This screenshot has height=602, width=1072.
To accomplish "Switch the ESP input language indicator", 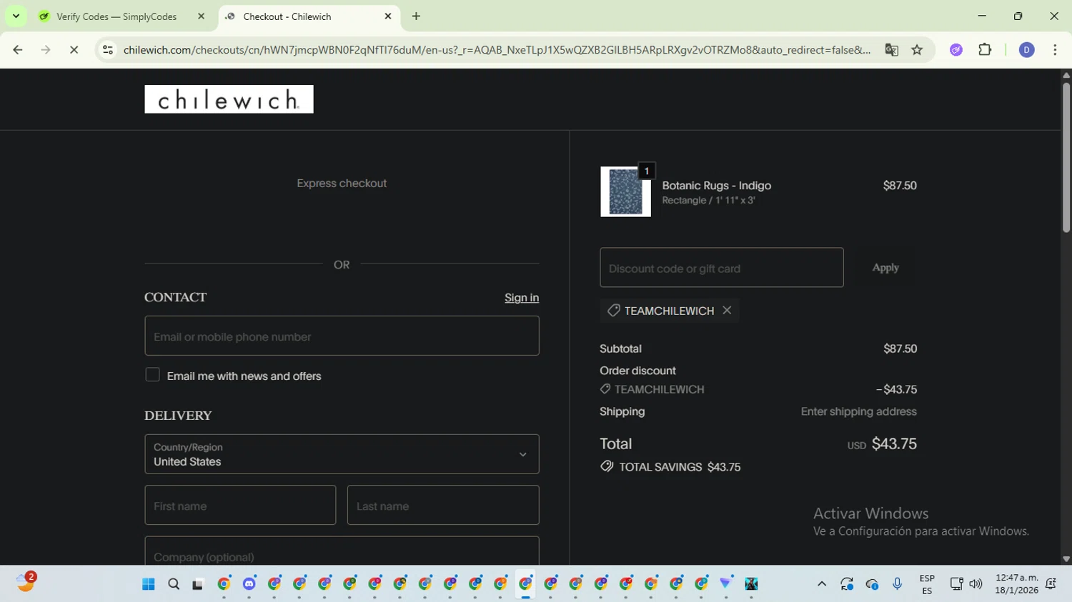I will (x=927, y=584).
